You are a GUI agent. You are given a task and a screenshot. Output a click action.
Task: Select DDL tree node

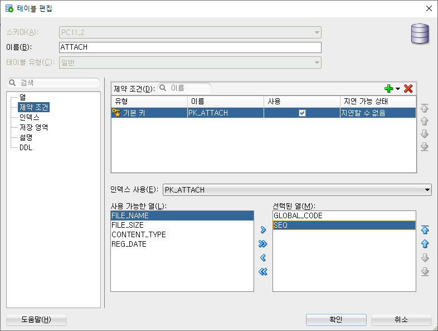click(26, 147)
